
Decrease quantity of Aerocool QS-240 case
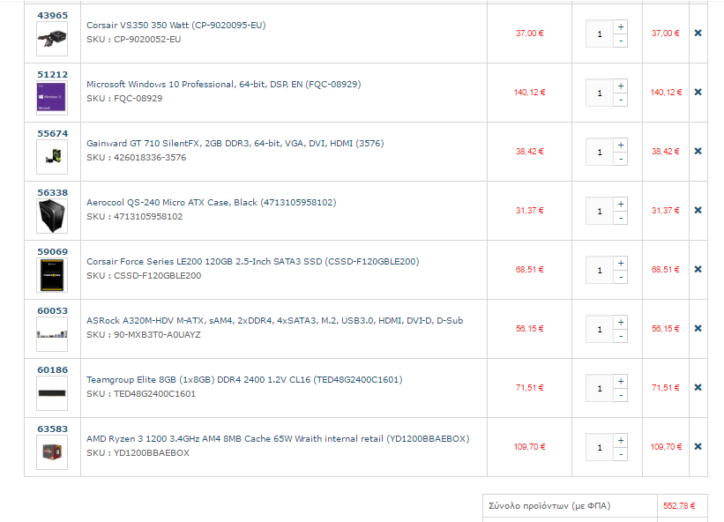click(x=621, y=218)
